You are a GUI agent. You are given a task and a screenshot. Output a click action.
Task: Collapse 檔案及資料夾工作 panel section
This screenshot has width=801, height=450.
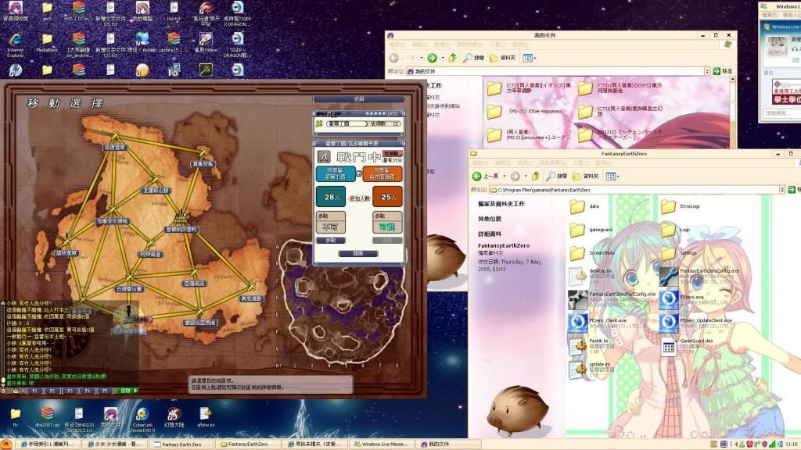tap(501, 204)
